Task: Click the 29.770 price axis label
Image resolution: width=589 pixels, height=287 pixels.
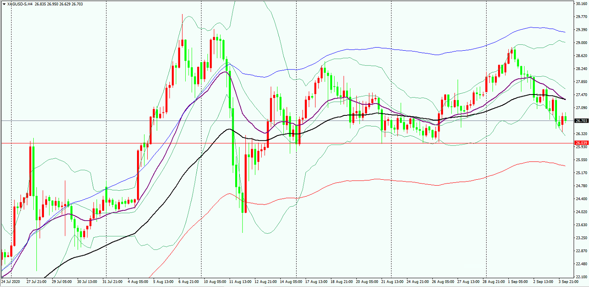Action: [581, 17]
